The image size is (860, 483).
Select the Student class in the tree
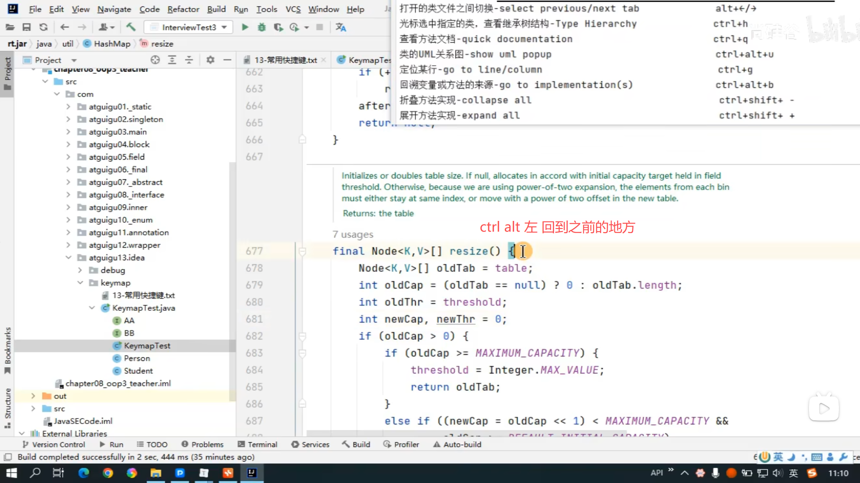[x=138, y=371]
